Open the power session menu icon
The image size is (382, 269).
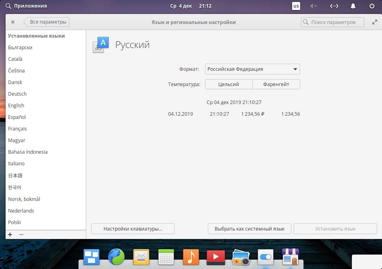(372, 6)
